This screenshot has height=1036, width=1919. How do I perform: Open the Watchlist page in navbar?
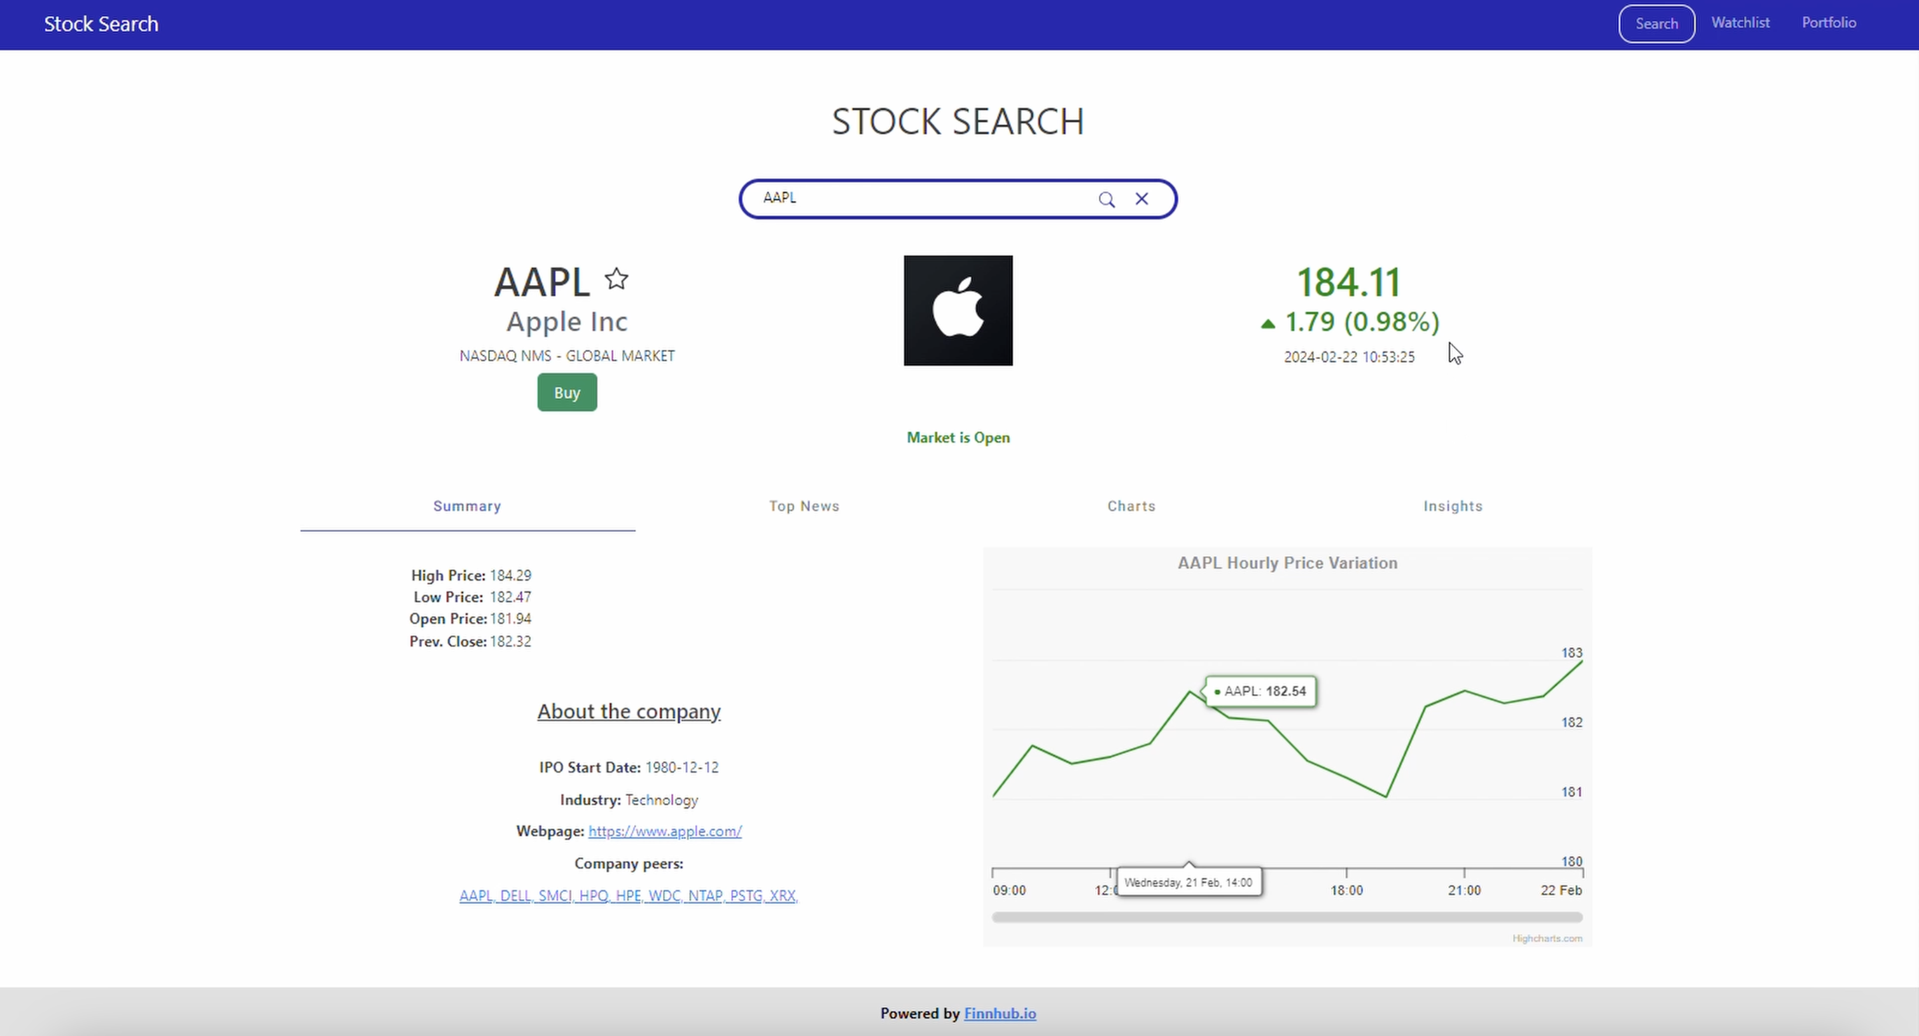1740,23
